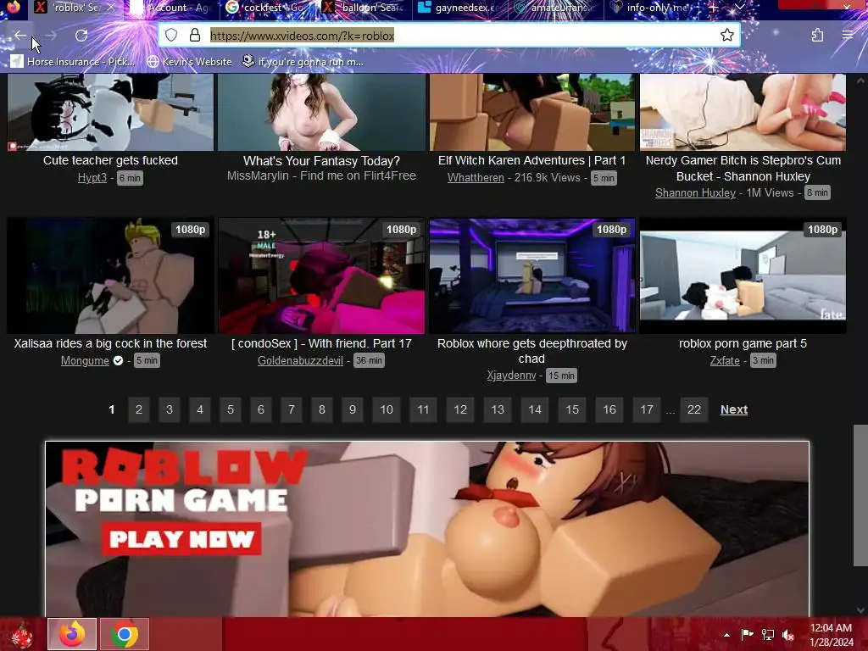Go to results page 10
Screen dimensions: 868x651
[387, 409]
